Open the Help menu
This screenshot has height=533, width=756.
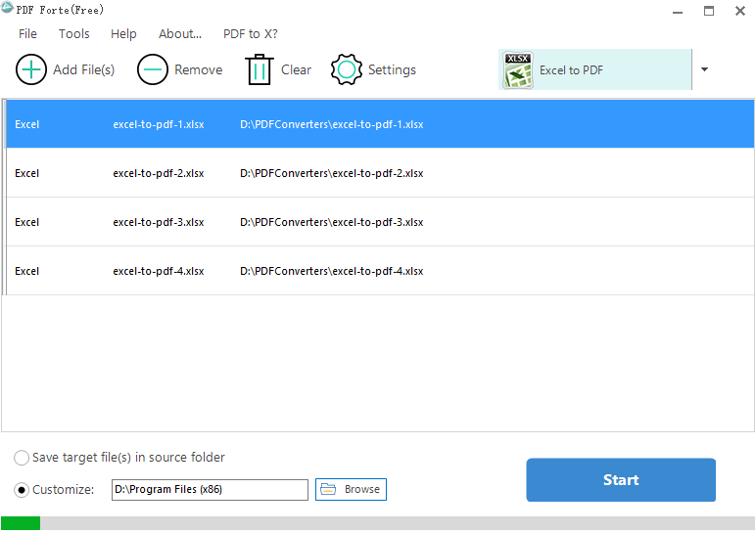pos(123,33)
